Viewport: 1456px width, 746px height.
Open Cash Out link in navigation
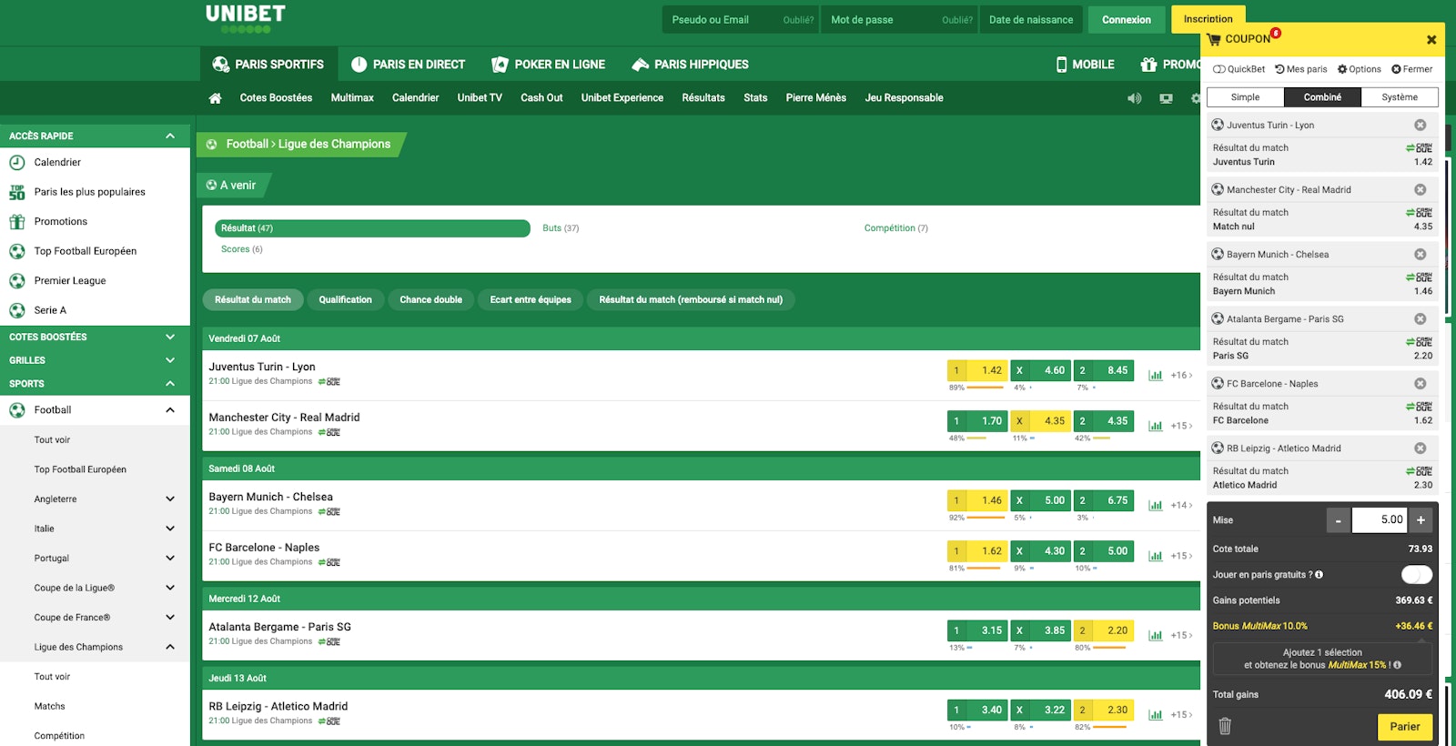coord(541,98)
